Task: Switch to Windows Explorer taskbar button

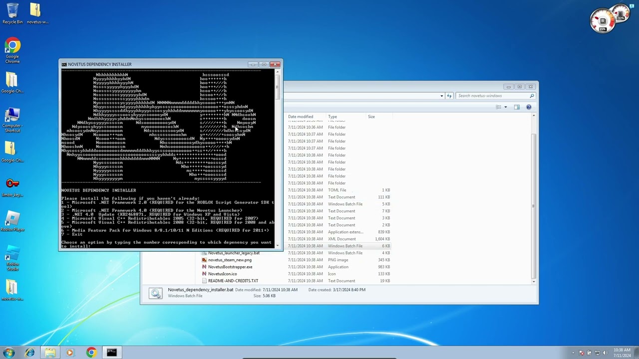Action: pos(50,353)
